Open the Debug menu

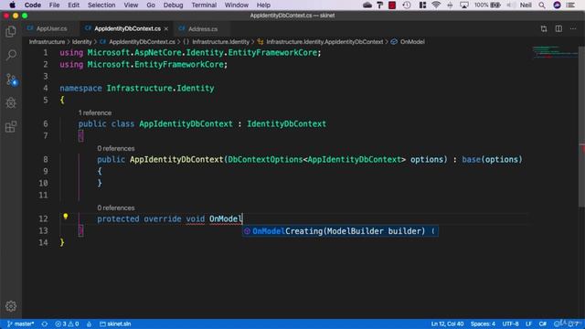pos(173,5)
